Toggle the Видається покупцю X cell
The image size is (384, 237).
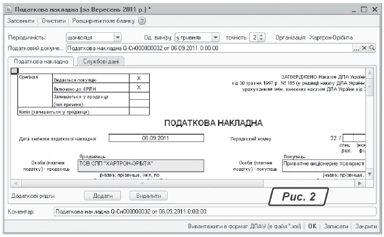tap(139, 78)
